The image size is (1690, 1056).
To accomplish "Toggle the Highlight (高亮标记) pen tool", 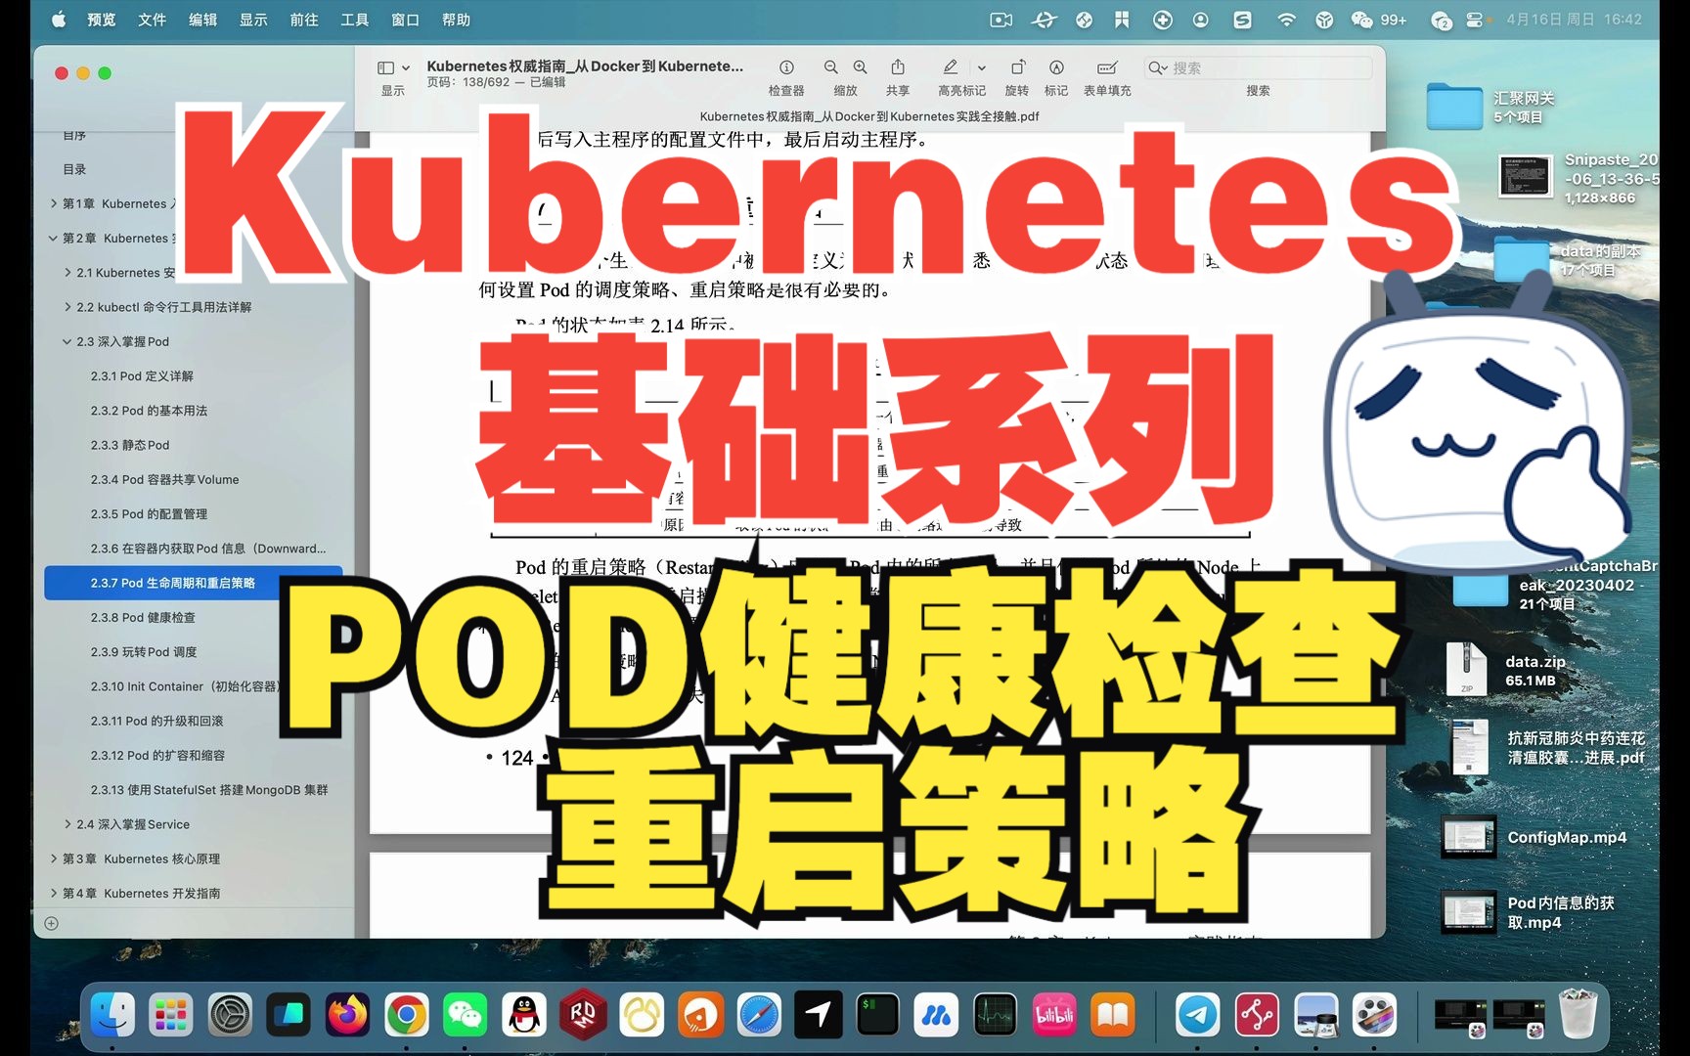I will (x=950, y=67).
